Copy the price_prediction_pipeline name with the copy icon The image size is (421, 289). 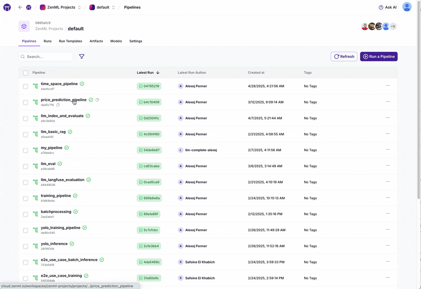point(97,100)
